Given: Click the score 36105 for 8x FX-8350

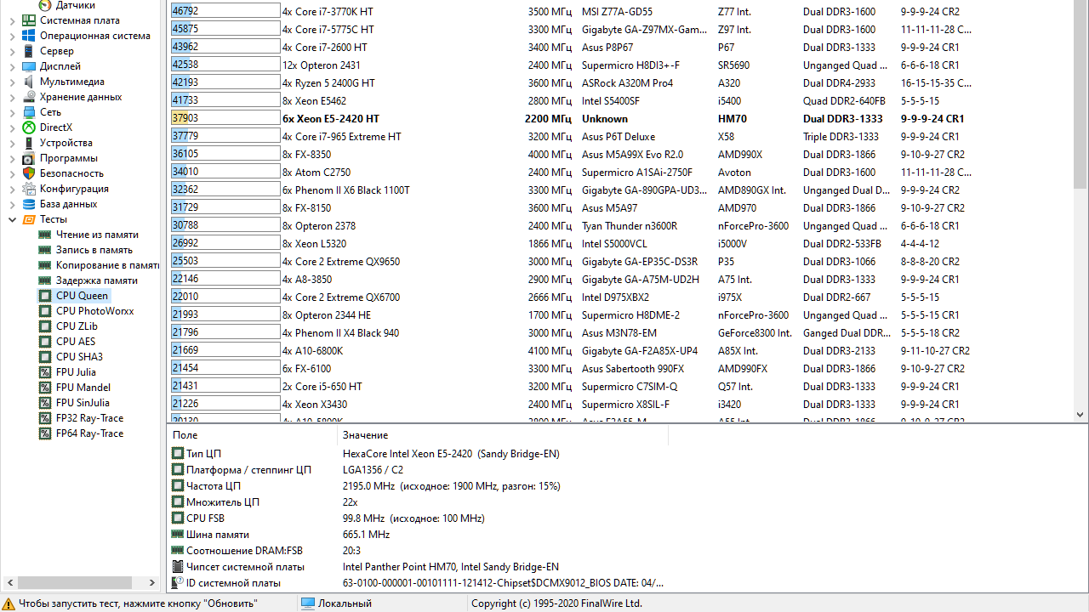Looking at the screenshot, I should coord(185,155).
